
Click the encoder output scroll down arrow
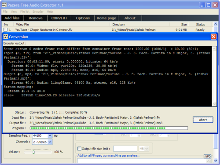point(214,104)
